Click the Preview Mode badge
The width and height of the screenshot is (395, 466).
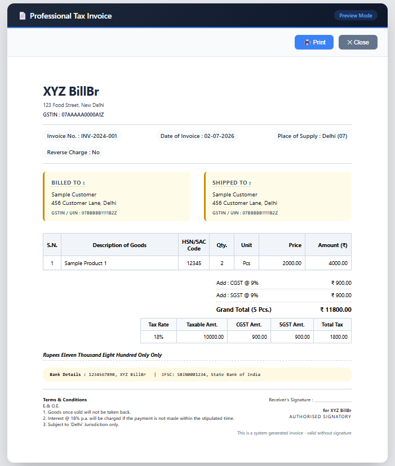click(356, 15)
